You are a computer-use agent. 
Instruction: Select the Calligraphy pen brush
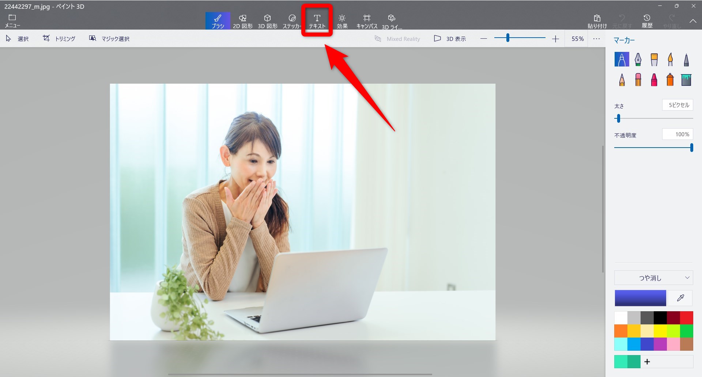[x=638, y=59]
